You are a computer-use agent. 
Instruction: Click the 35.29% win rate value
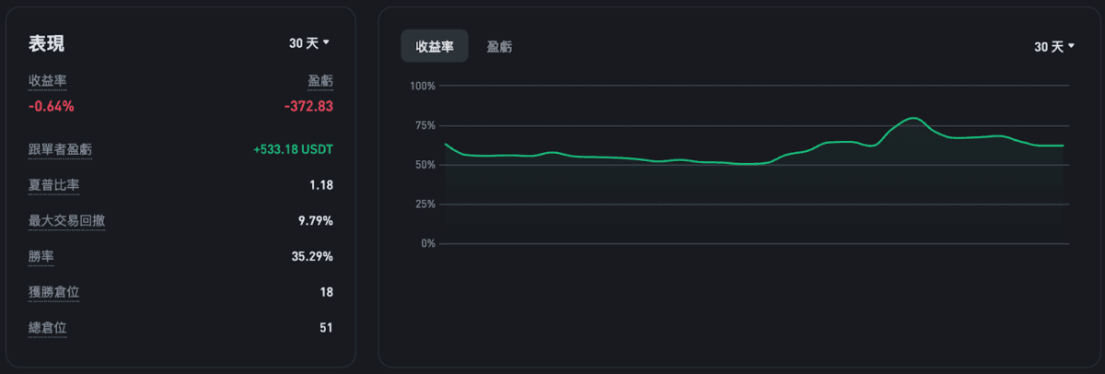312,256
